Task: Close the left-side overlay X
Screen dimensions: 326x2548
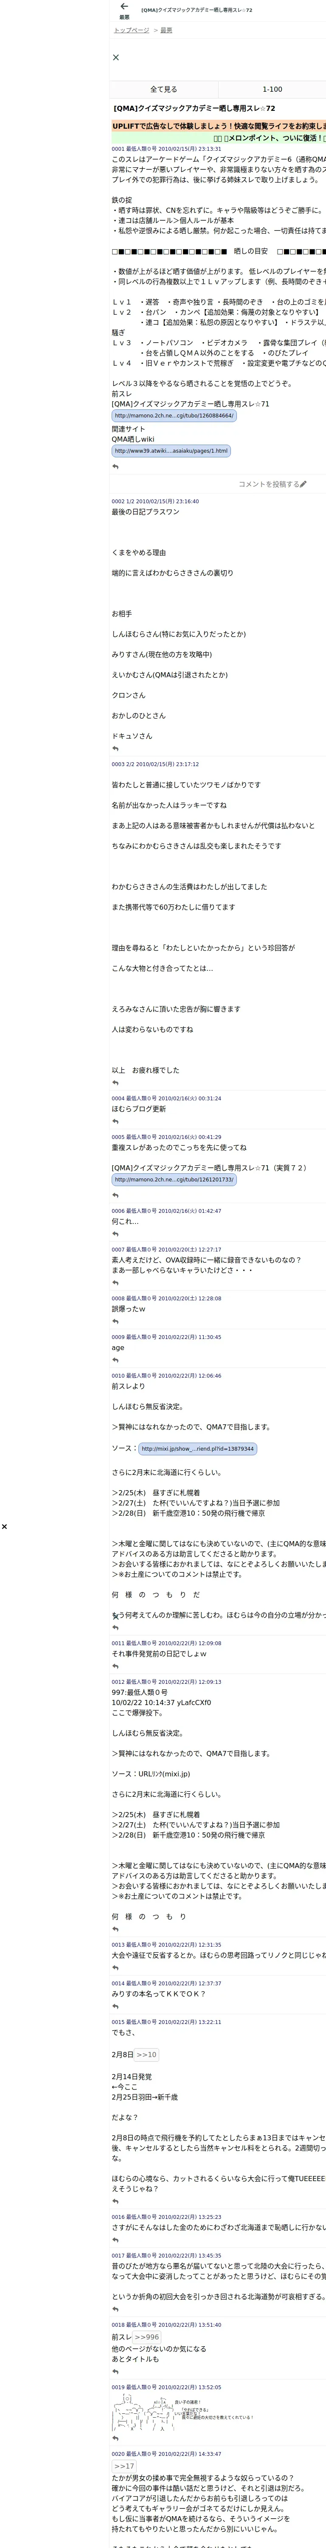Action: click(x=4, y=1526)
